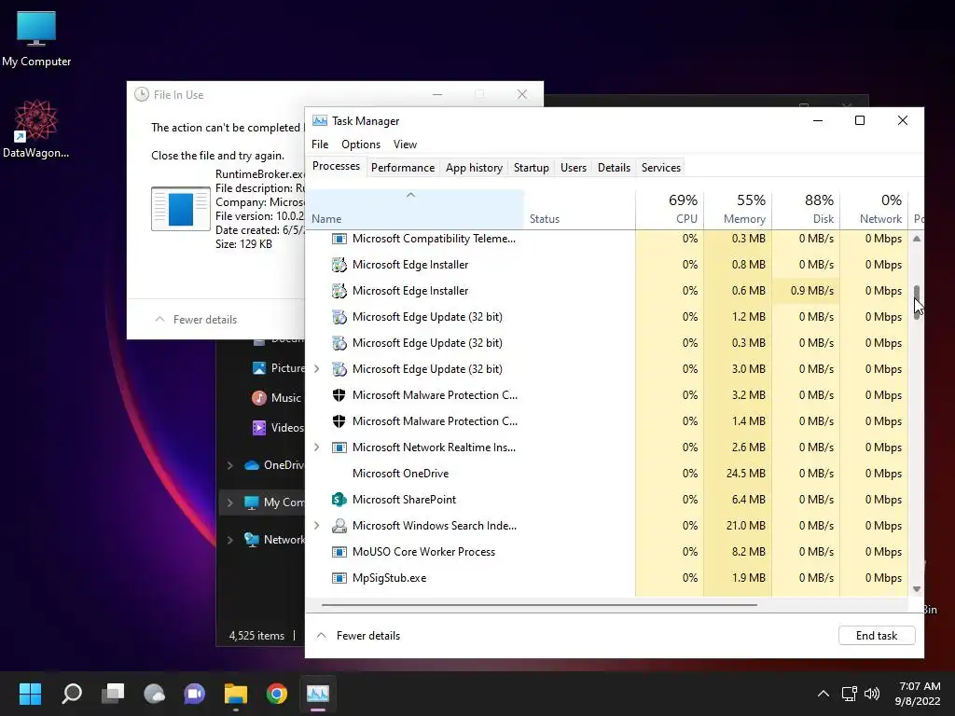955x716 pixels.
Task: Click the MpSigStub.exe process icon
Action: pyautogui.click(x=339, y=578)
